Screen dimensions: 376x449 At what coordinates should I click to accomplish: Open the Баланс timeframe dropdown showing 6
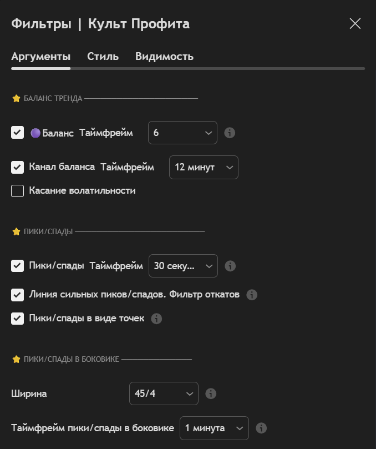point(182,133)
